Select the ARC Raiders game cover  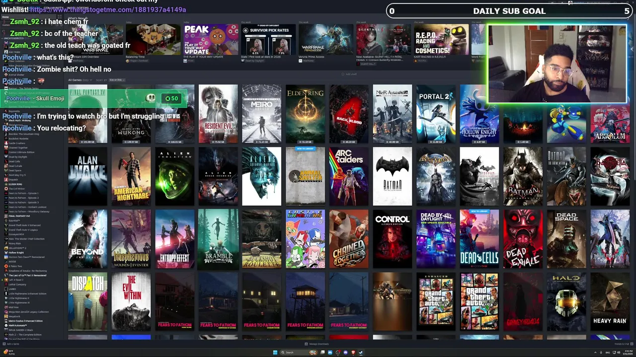349,177
